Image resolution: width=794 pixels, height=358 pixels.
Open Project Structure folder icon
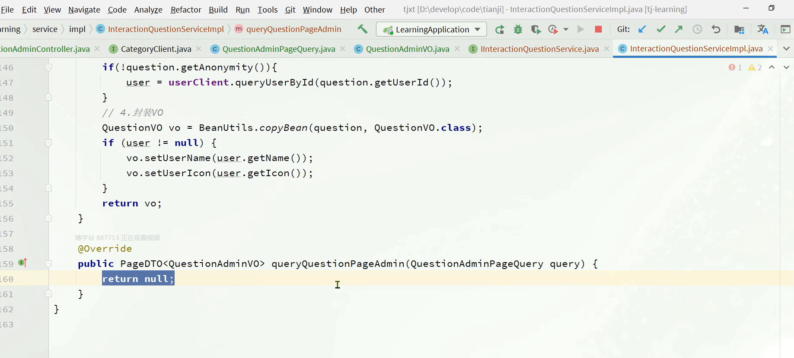point(739,29)
